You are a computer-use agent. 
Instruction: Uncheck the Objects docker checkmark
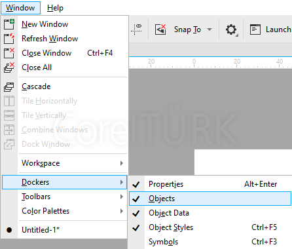coord(136,199)
